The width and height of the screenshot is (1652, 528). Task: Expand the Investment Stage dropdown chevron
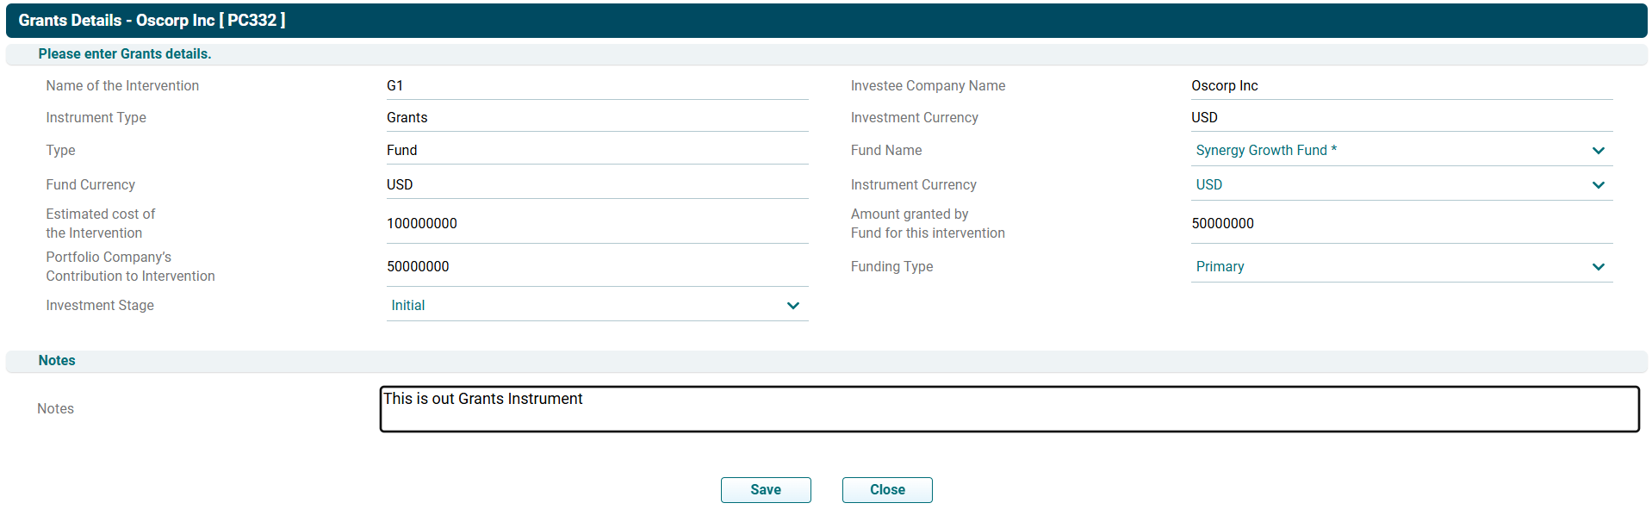[x=792, y=306]
